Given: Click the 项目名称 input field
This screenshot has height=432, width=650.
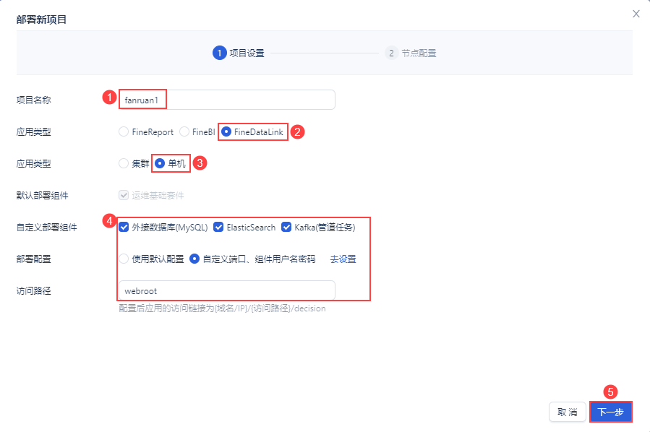Looking at the screenshot, I should pos(227,100).
